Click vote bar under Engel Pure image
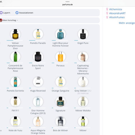The width and height of the screenshot is (135, 135). pos(82,40)
